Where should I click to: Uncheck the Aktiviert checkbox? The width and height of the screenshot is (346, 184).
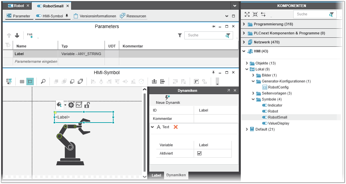pos(199,153)
